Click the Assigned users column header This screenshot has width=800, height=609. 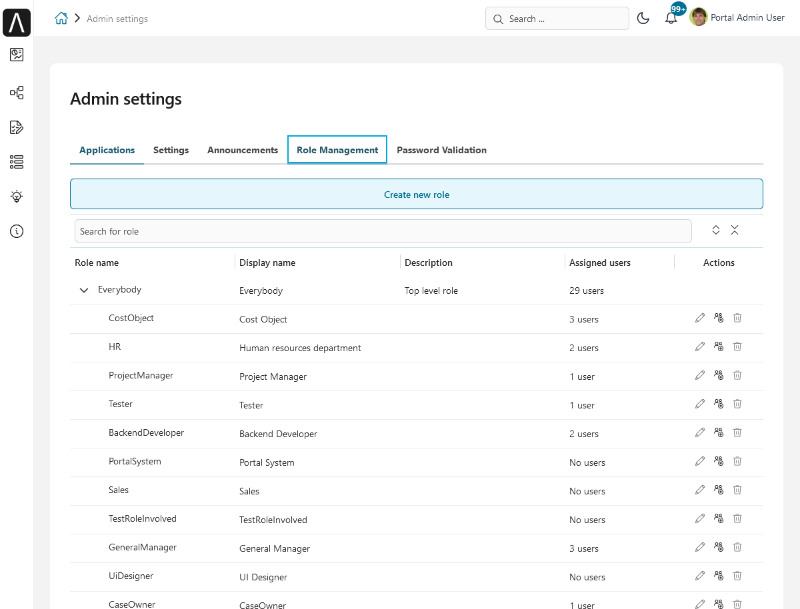(600, 263)
